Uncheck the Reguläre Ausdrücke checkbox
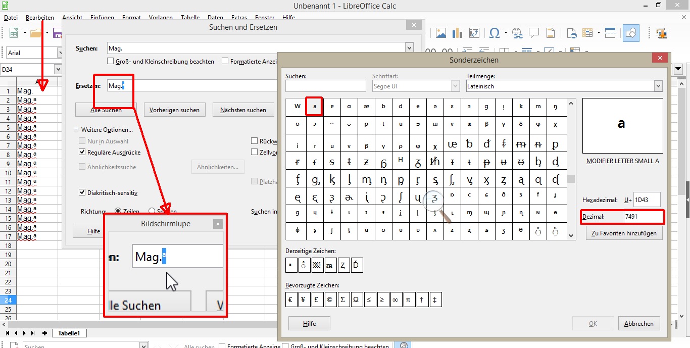Screen dimensions: 690x348 [82, 152]
